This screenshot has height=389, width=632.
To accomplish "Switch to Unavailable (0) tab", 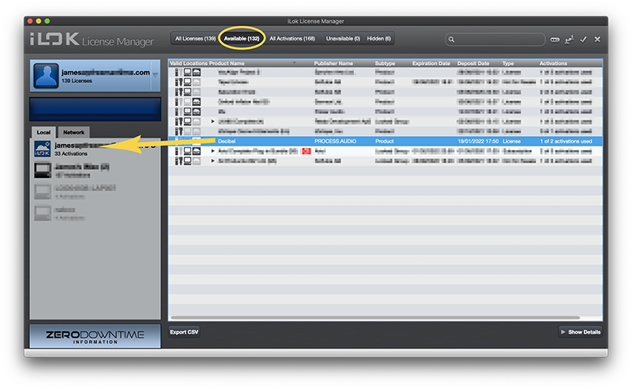I will pyautogui.click(x=343, y=39).
